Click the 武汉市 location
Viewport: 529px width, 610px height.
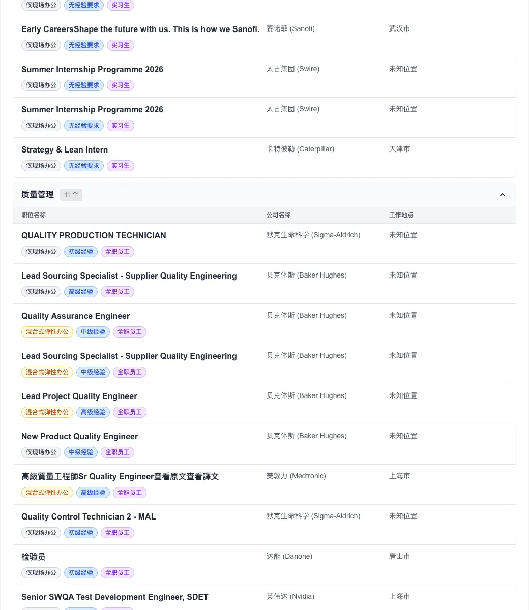coord(400,29)
